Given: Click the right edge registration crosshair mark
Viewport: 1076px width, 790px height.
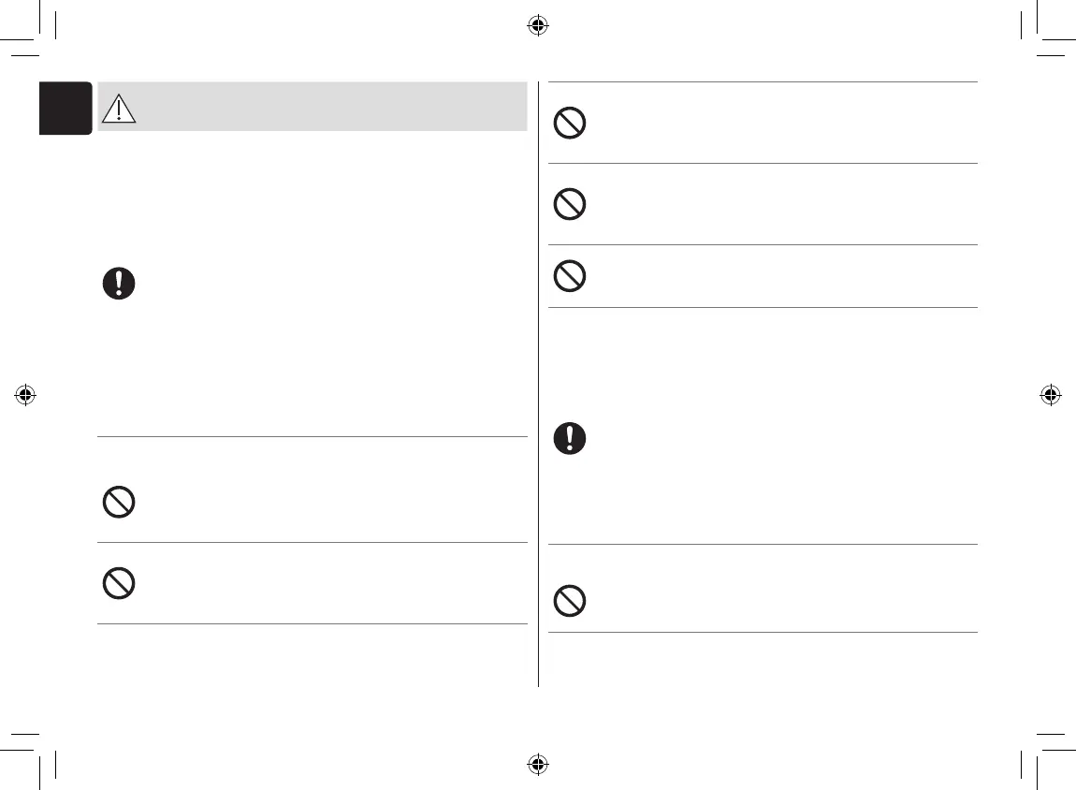Looking at the screenshot, I should 1050,394.
